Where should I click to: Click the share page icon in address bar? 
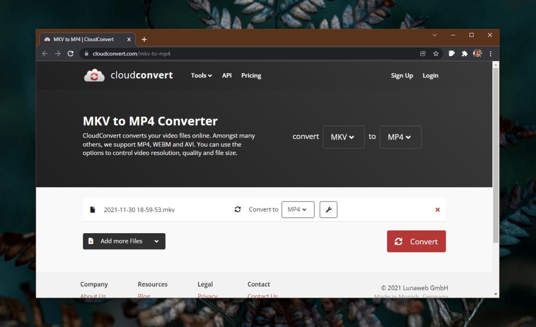pyautogui.click(x=423, y=54)
